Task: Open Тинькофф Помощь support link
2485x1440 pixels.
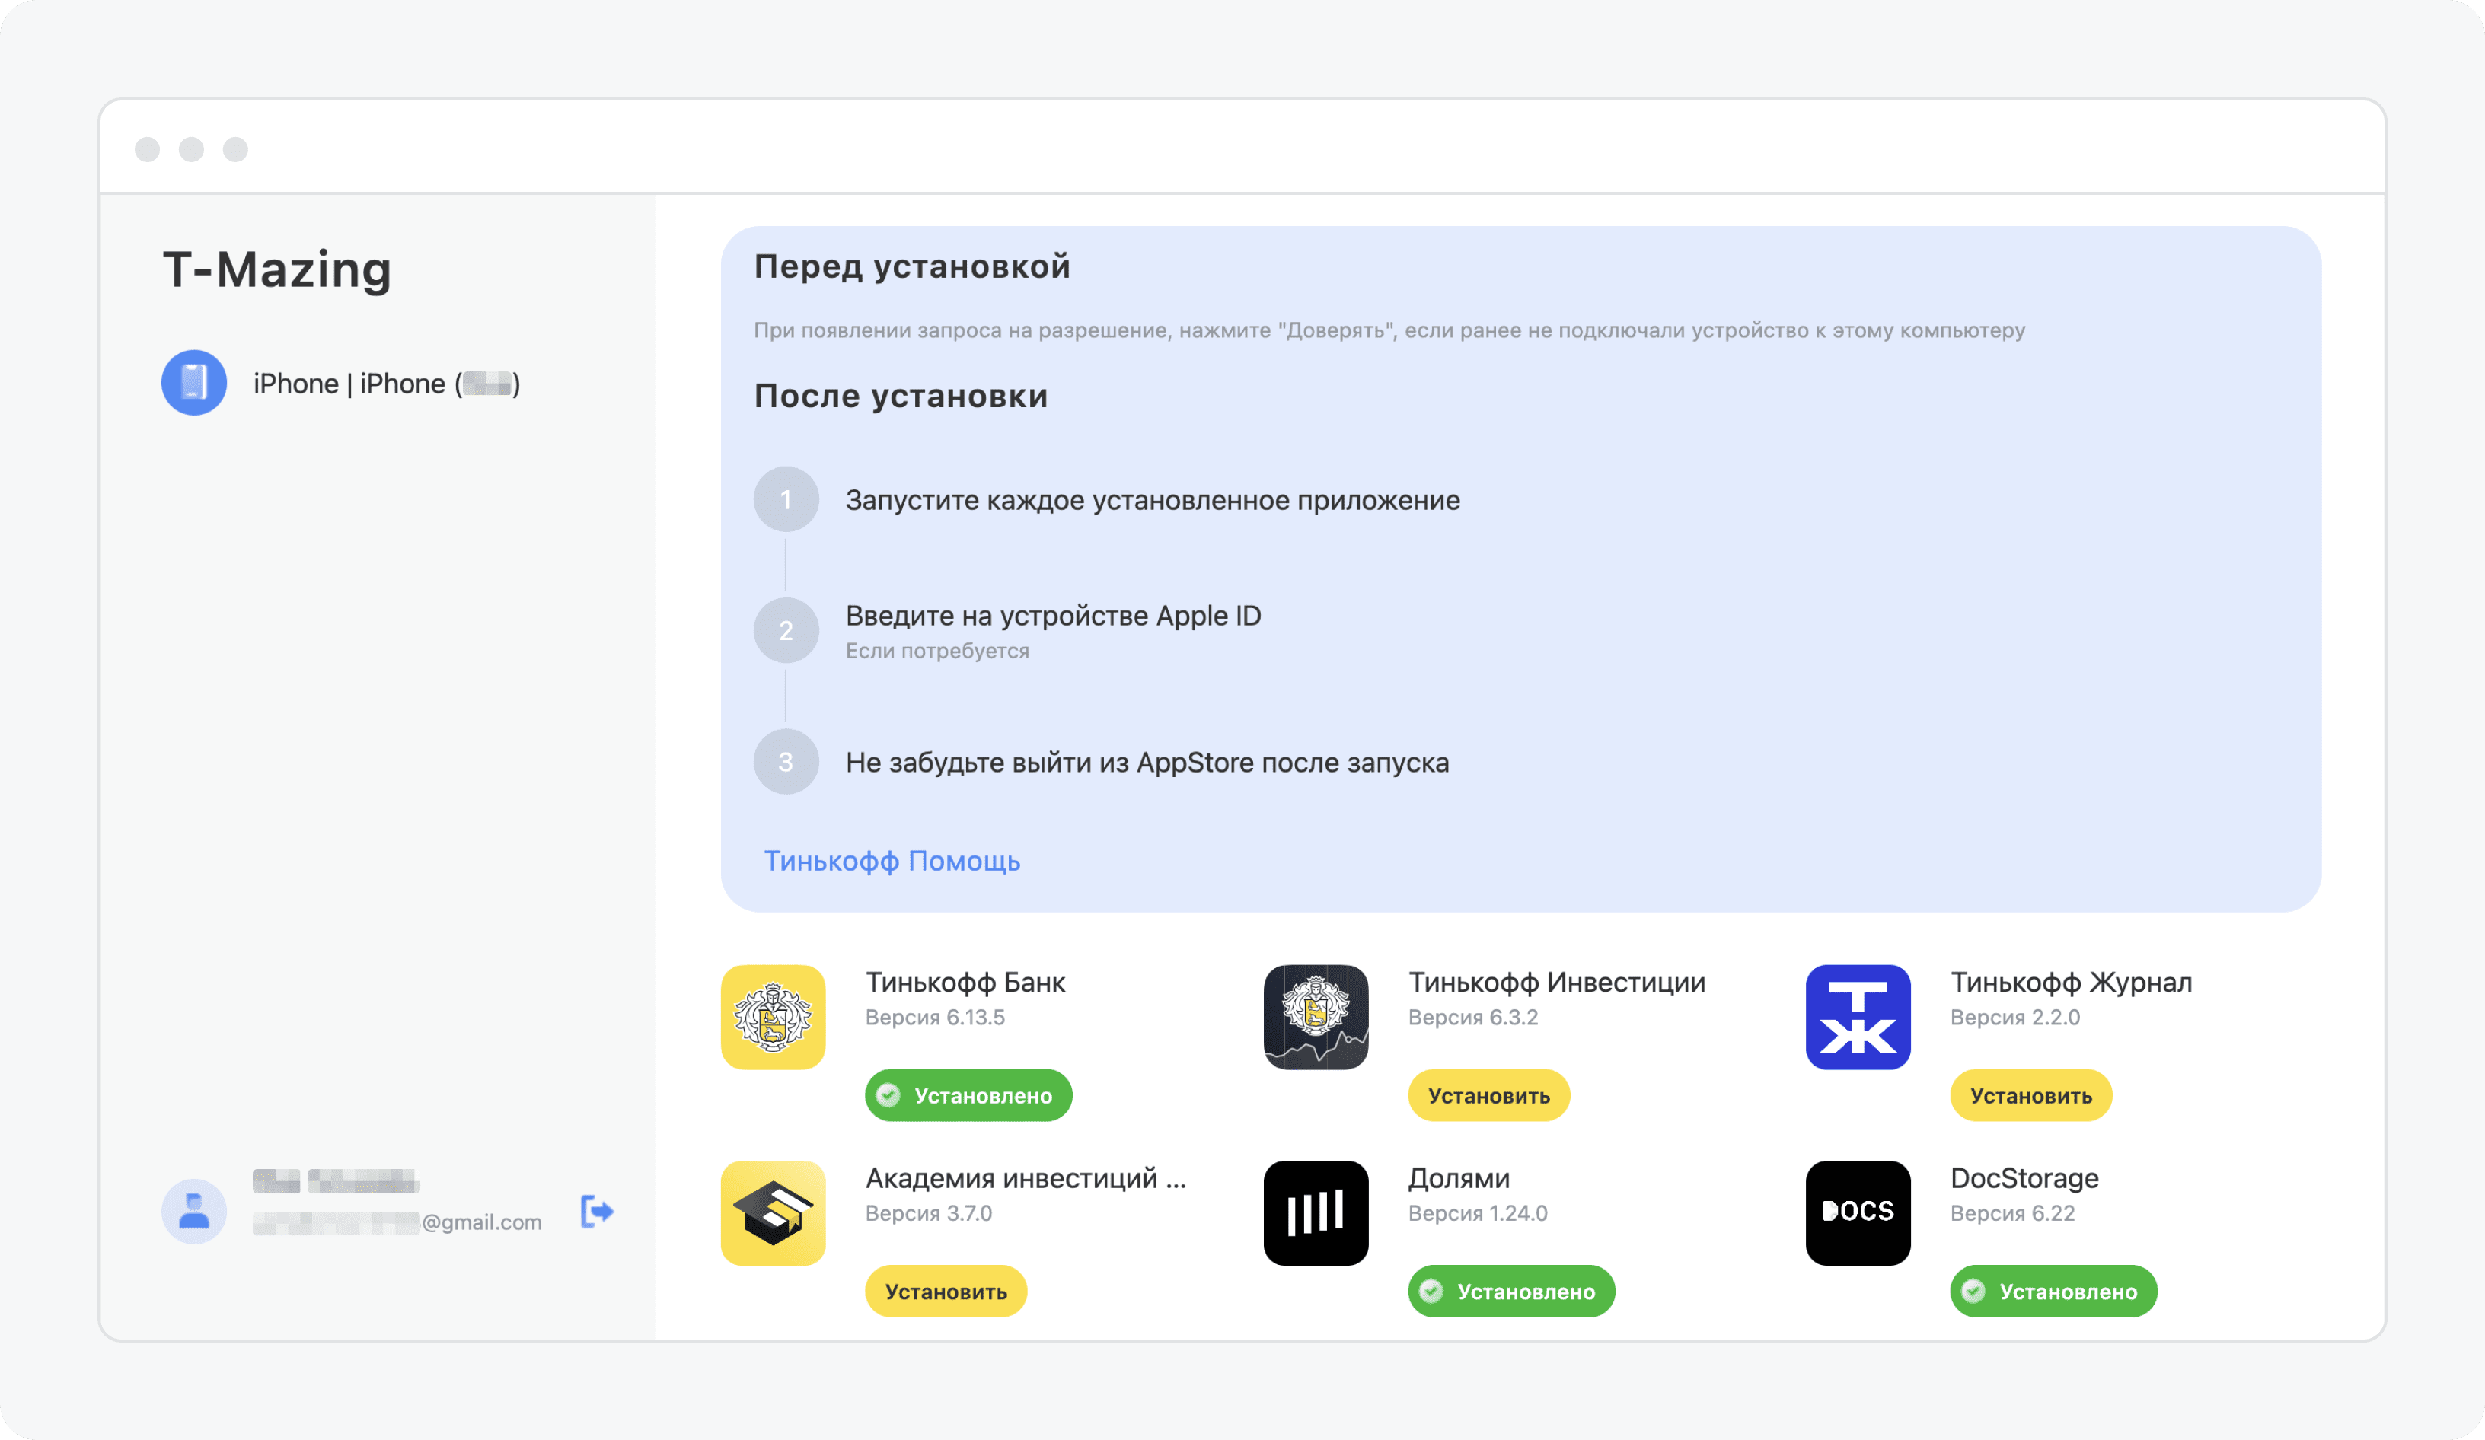Action: 892,861
